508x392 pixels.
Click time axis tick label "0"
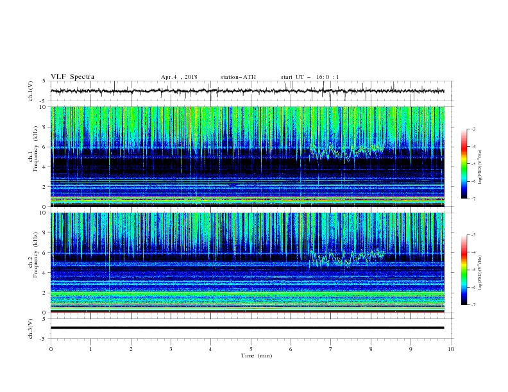[x=51, y=349]
